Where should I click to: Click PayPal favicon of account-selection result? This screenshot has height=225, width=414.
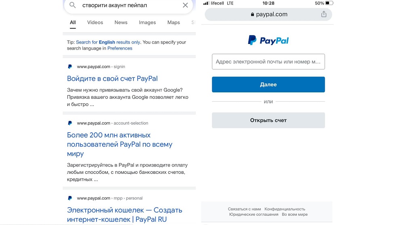(70, 123)
